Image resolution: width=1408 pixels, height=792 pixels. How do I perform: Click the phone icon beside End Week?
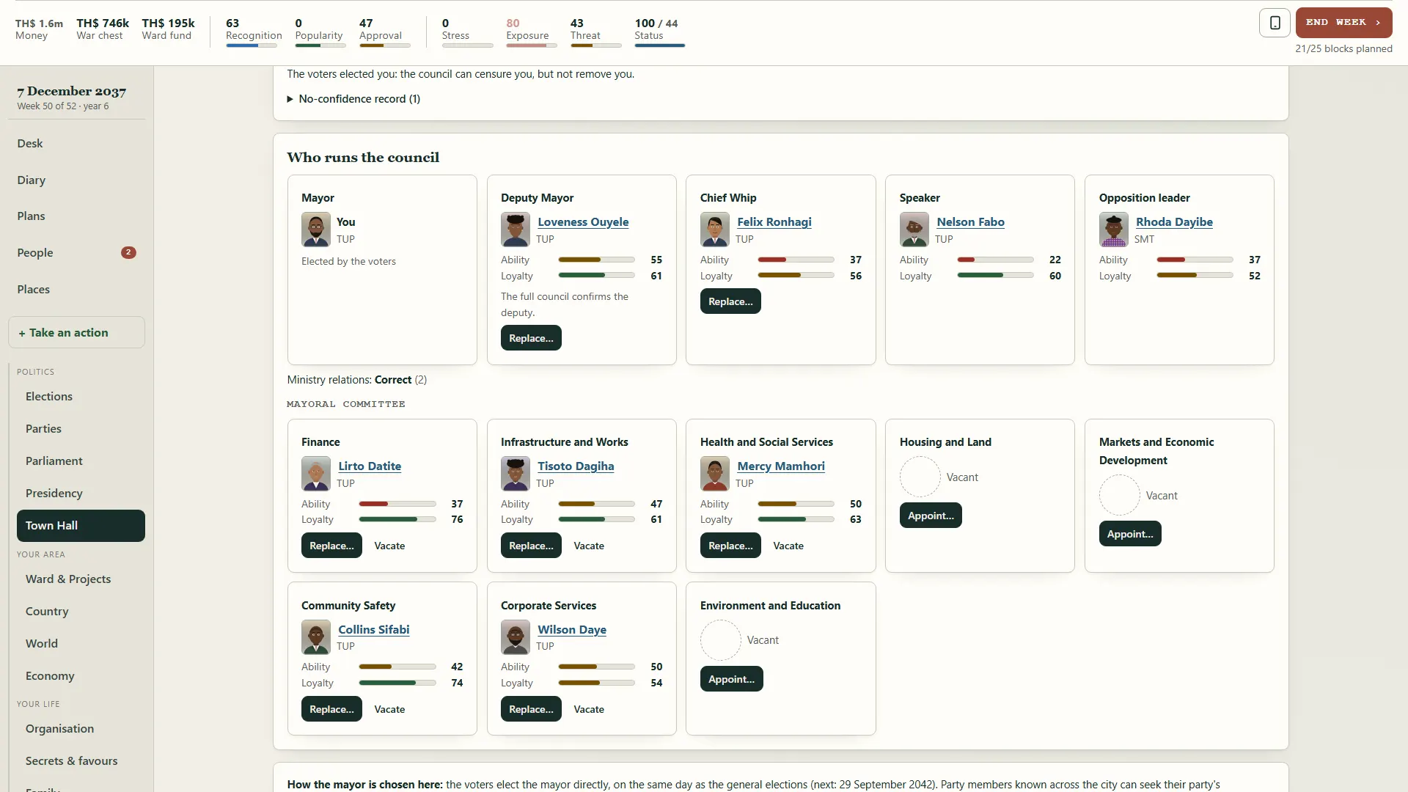[x=1275, y=23]
